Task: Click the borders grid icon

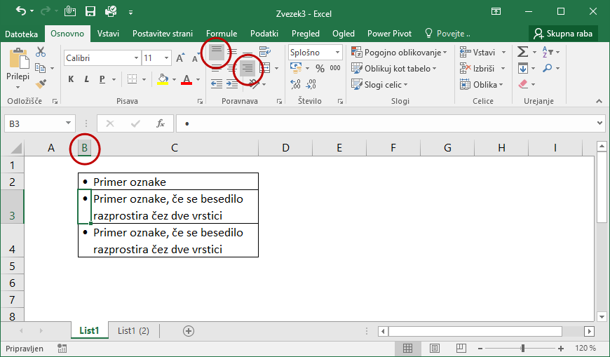Action: (x=133, y=79)
